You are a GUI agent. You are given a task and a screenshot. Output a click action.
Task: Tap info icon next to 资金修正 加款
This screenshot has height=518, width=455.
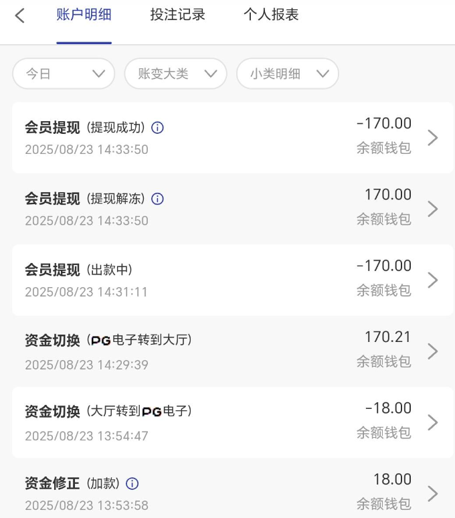point(132,483)
